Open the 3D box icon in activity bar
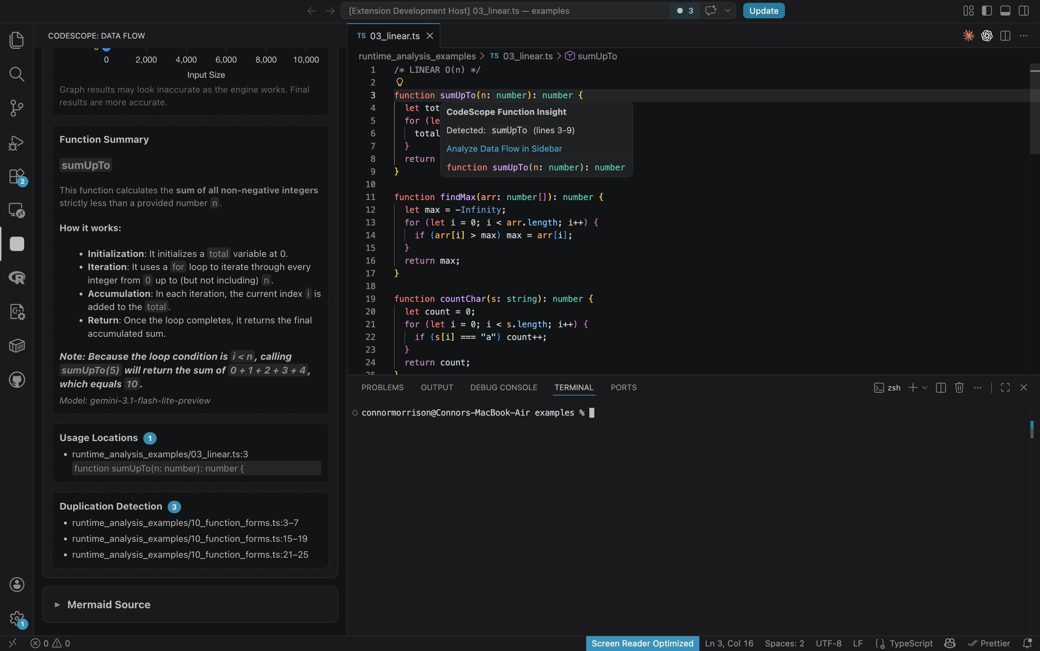The image size is (1040, 651). (x=17, y=346)
